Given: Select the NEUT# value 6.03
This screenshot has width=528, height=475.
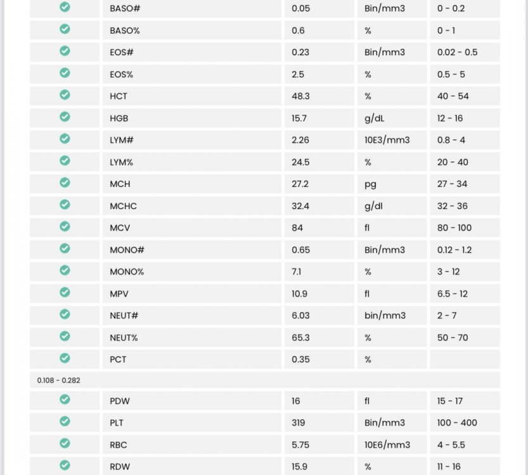Looking at the screenshot, I should [300, 315].
